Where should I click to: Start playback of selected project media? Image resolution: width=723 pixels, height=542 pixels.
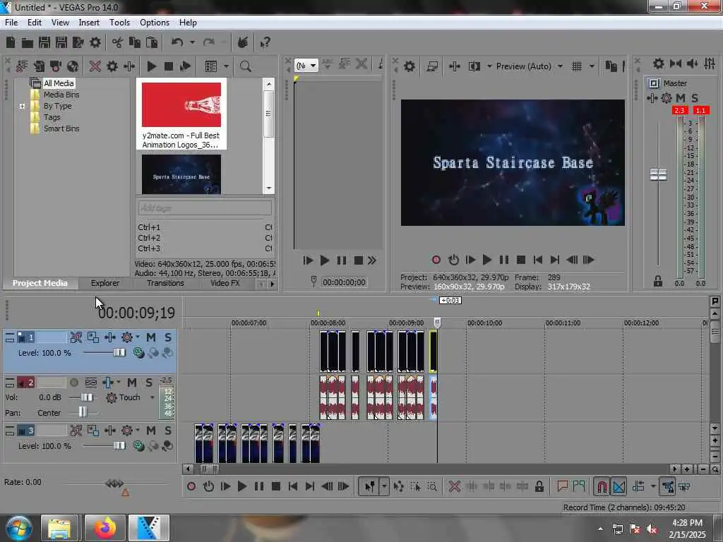(x=151, y=66)
